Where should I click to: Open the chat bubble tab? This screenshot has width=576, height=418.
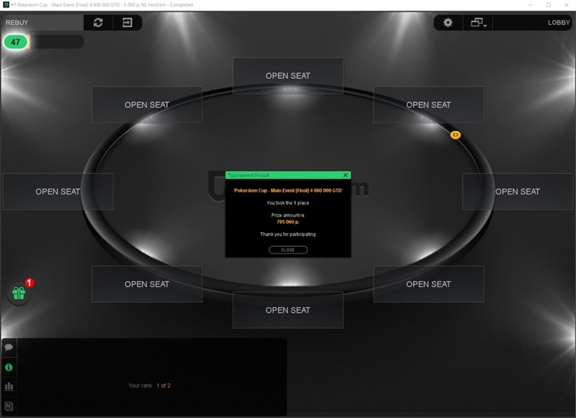point(9,347)
